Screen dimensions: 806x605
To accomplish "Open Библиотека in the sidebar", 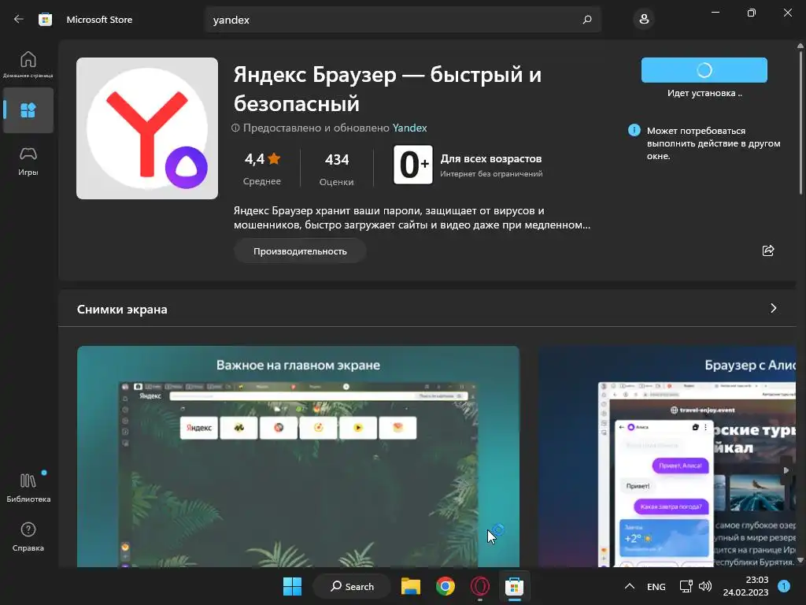I will click(28, 488).
